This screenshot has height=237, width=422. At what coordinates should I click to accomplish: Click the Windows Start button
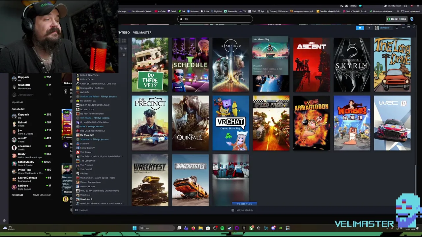pos(135,228)
